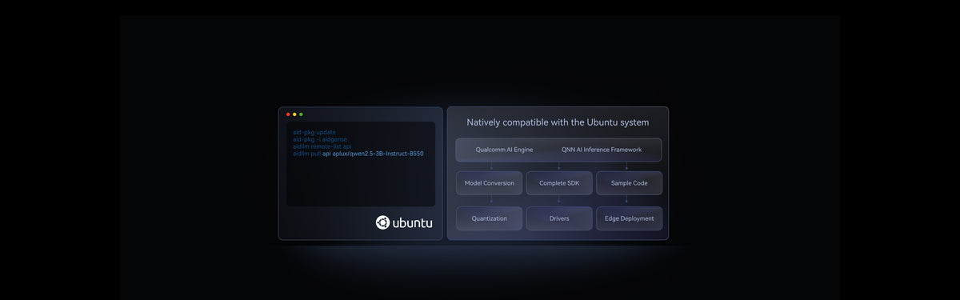Click the "aplux/qwen2.5-3B-Instruct-8550" model path
960x300 pixels.
[378, 154]
